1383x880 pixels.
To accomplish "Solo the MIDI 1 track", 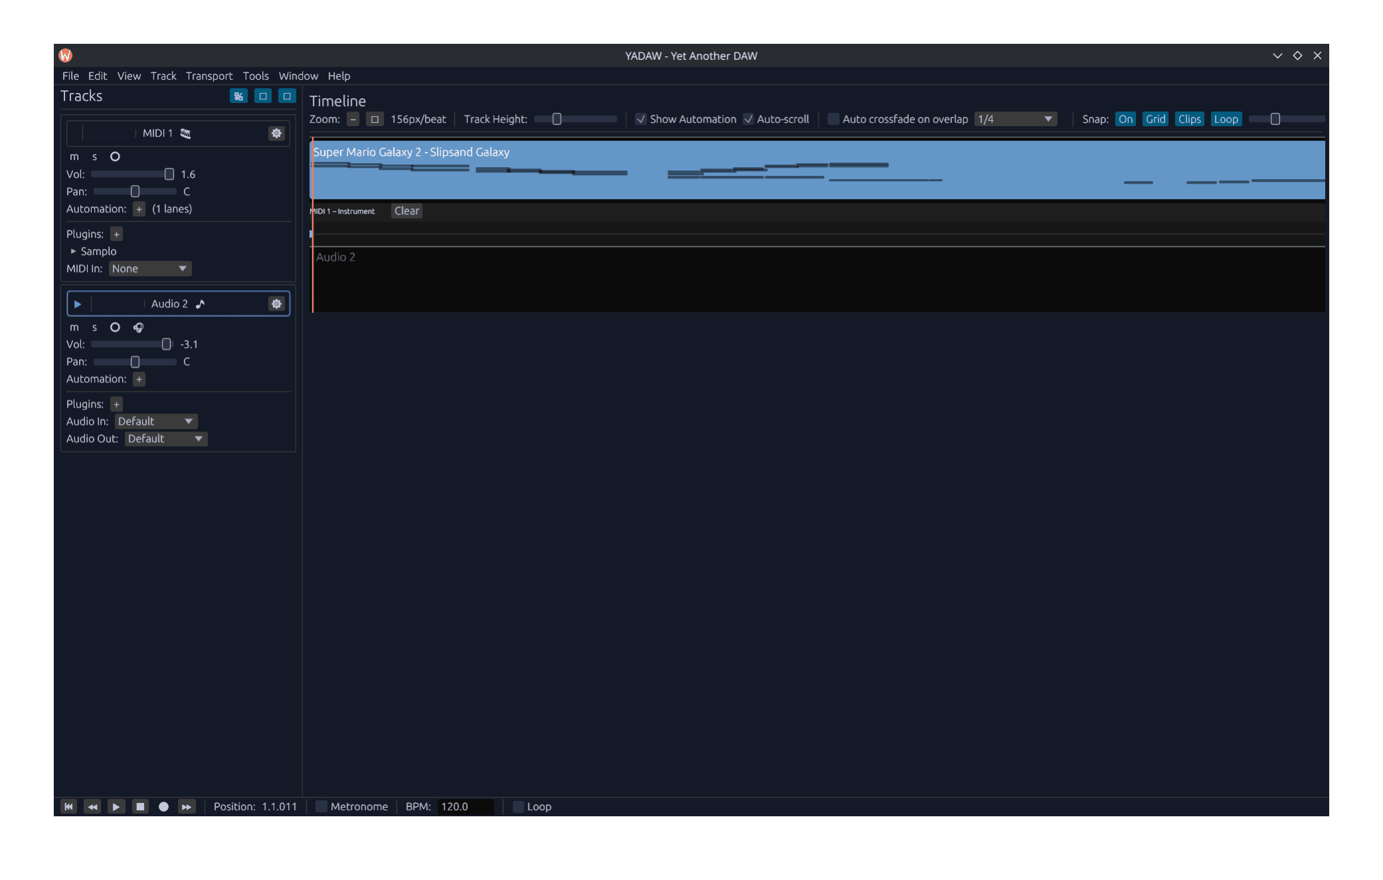I will [x=95, y=157].
